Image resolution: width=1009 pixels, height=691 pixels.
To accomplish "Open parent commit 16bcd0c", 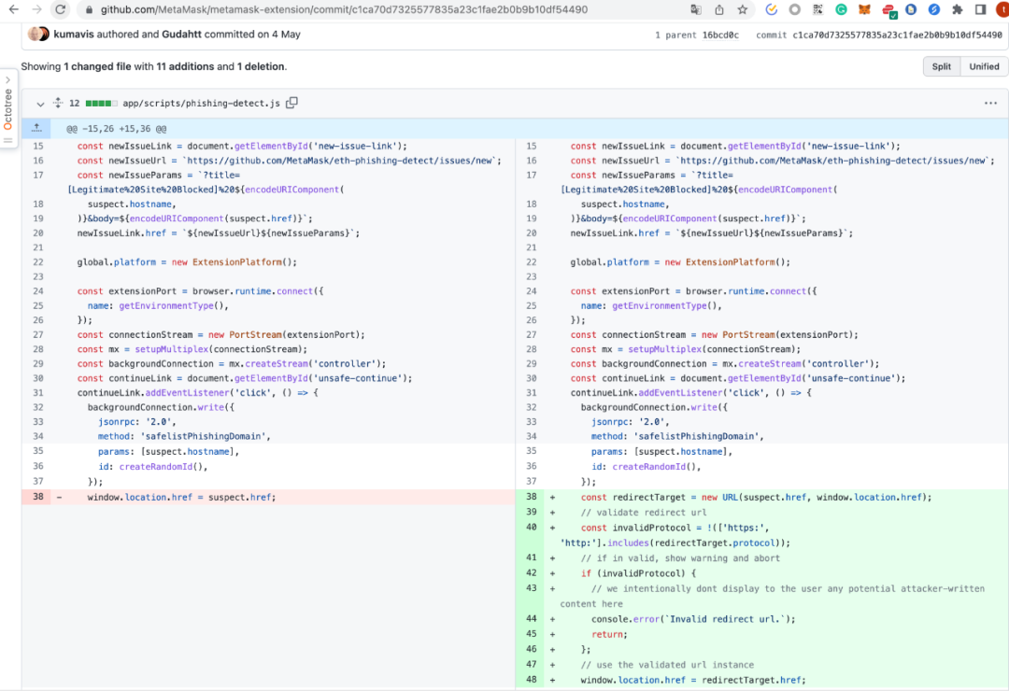I will (x=720, y=35).
